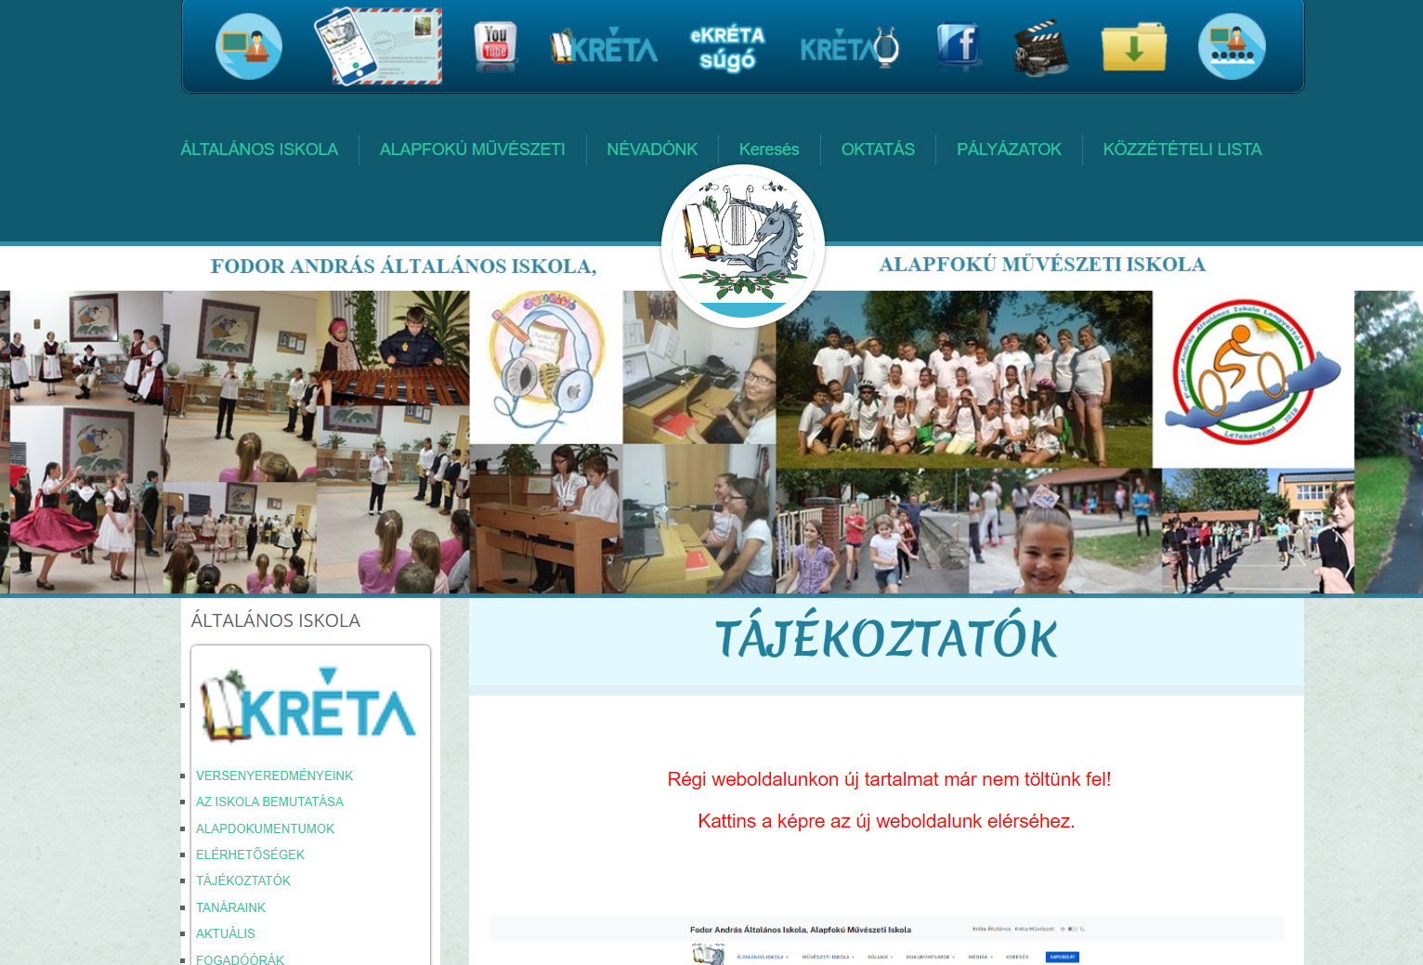Screen dimensions: 1423x965
Task: Open AZ ISKOLA BEMUTATÁSA link
Action: pos(269,802)
